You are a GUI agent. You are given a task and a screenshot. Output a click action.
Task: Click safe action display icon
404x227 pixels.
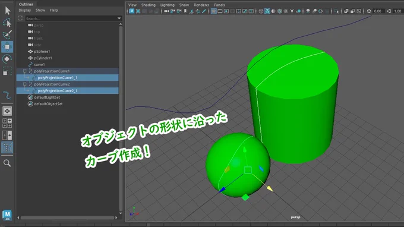coord(245,11)
